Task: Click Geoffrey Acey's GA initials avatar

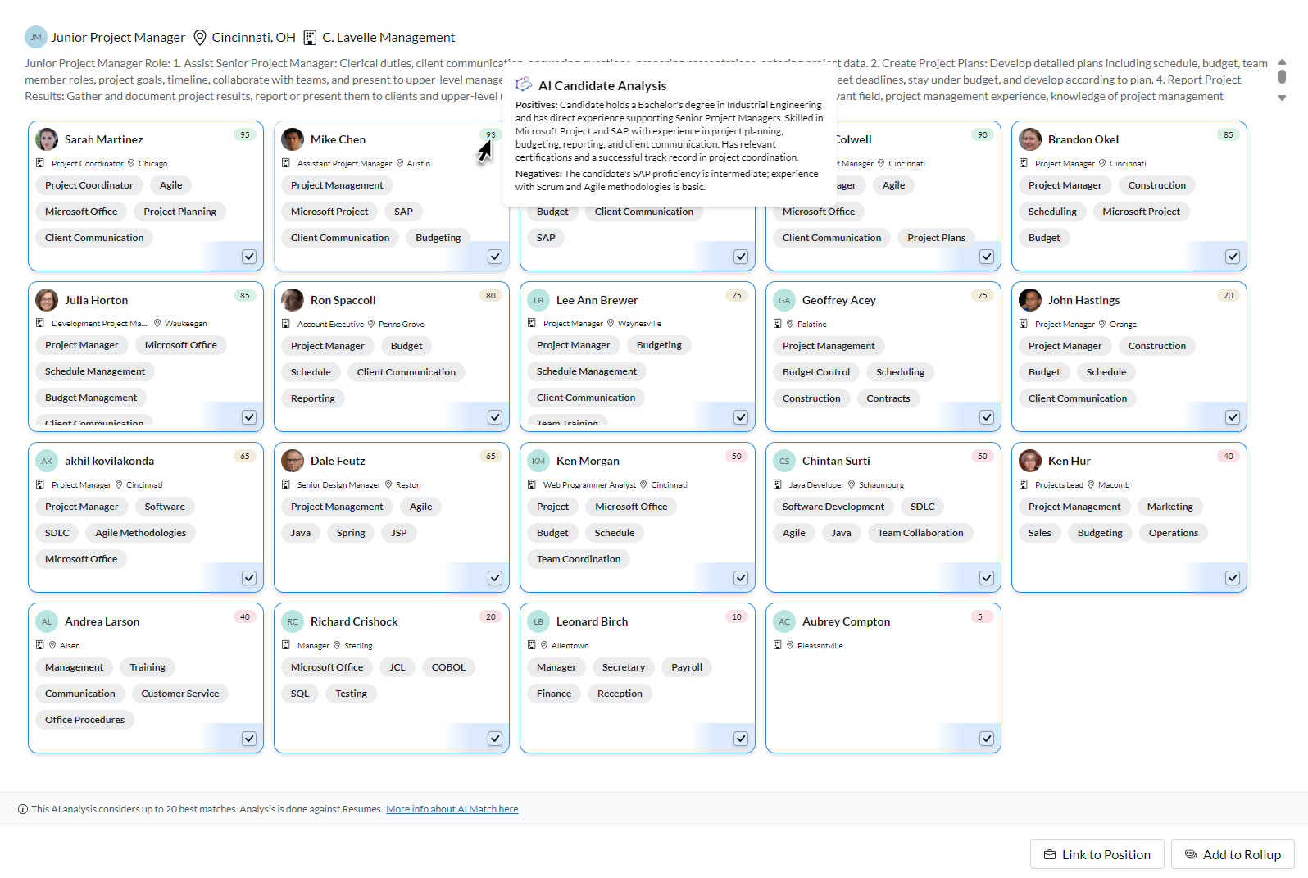Action: tap(784, 300)
